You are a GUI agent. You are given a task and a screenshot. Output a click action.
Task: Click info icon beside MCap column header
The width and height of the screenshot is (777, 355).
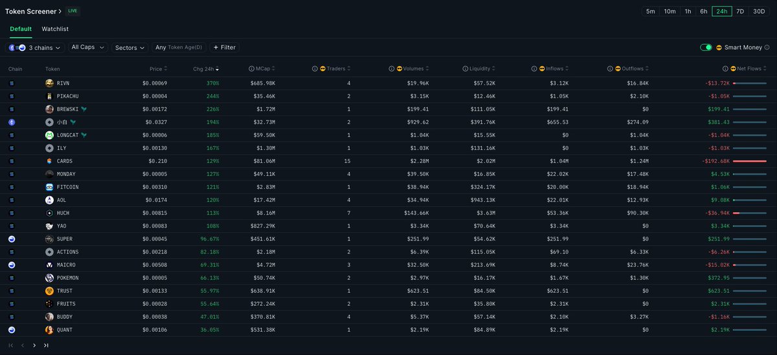[251, 69]
